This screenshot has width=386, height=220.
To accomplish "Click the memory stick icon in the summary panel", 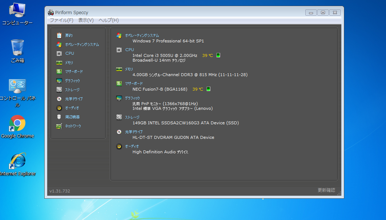I will click(119, 69).
